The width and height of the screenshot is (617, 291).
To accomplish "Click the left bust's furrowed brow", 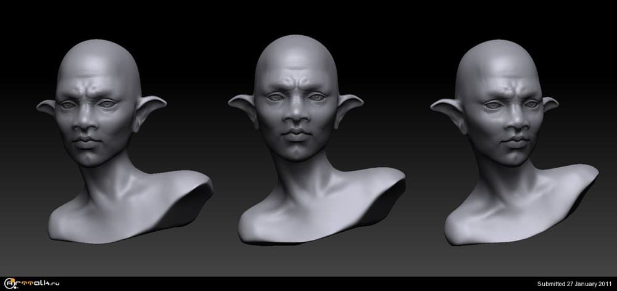I will (86, 92).
